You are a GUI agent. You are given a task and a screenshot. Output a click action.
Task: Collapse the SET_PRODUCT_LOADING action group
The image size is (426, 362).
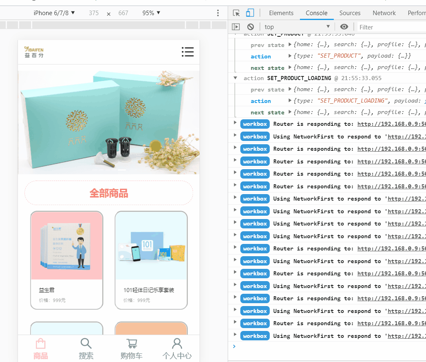coord(235,78)
